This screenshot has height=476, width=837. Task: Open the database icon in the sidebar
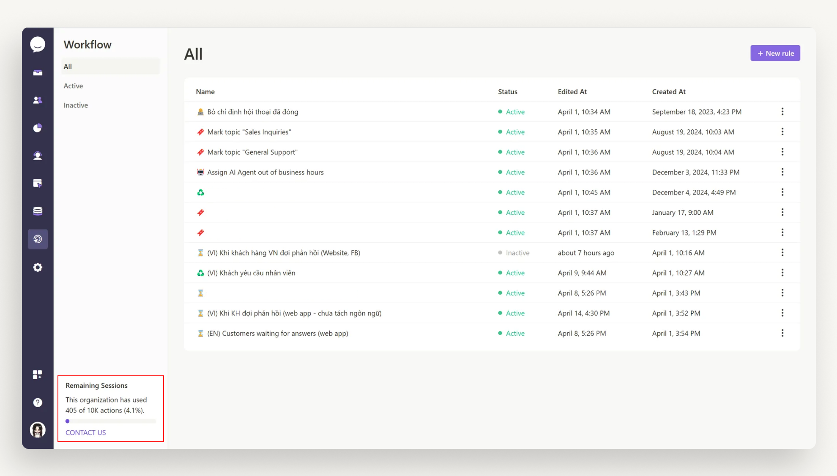(x=38, y=211)
